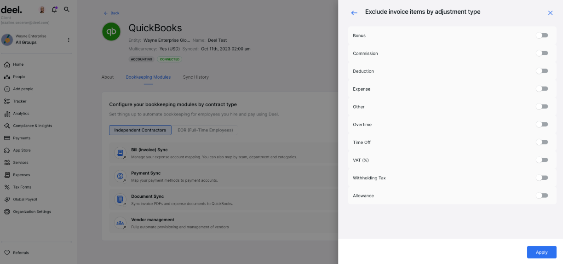This screenshot has width=563, height=264.
Task: Open the user profile avatar
Action: click(x=42, y=10)
